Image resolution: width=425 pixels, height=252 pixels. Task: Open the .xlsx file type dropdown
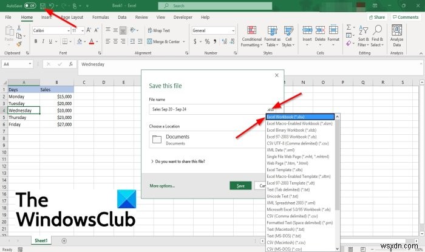271,109
